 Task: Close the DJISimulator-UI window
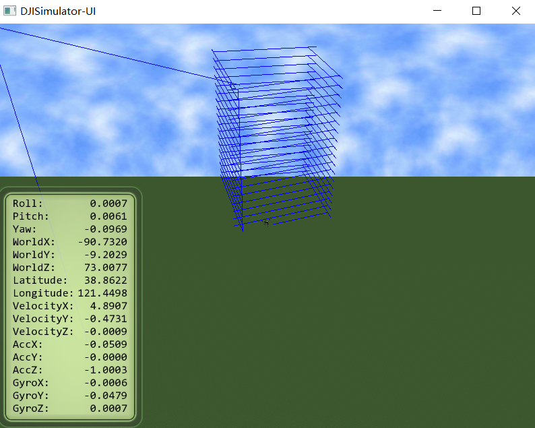point(515,11)
